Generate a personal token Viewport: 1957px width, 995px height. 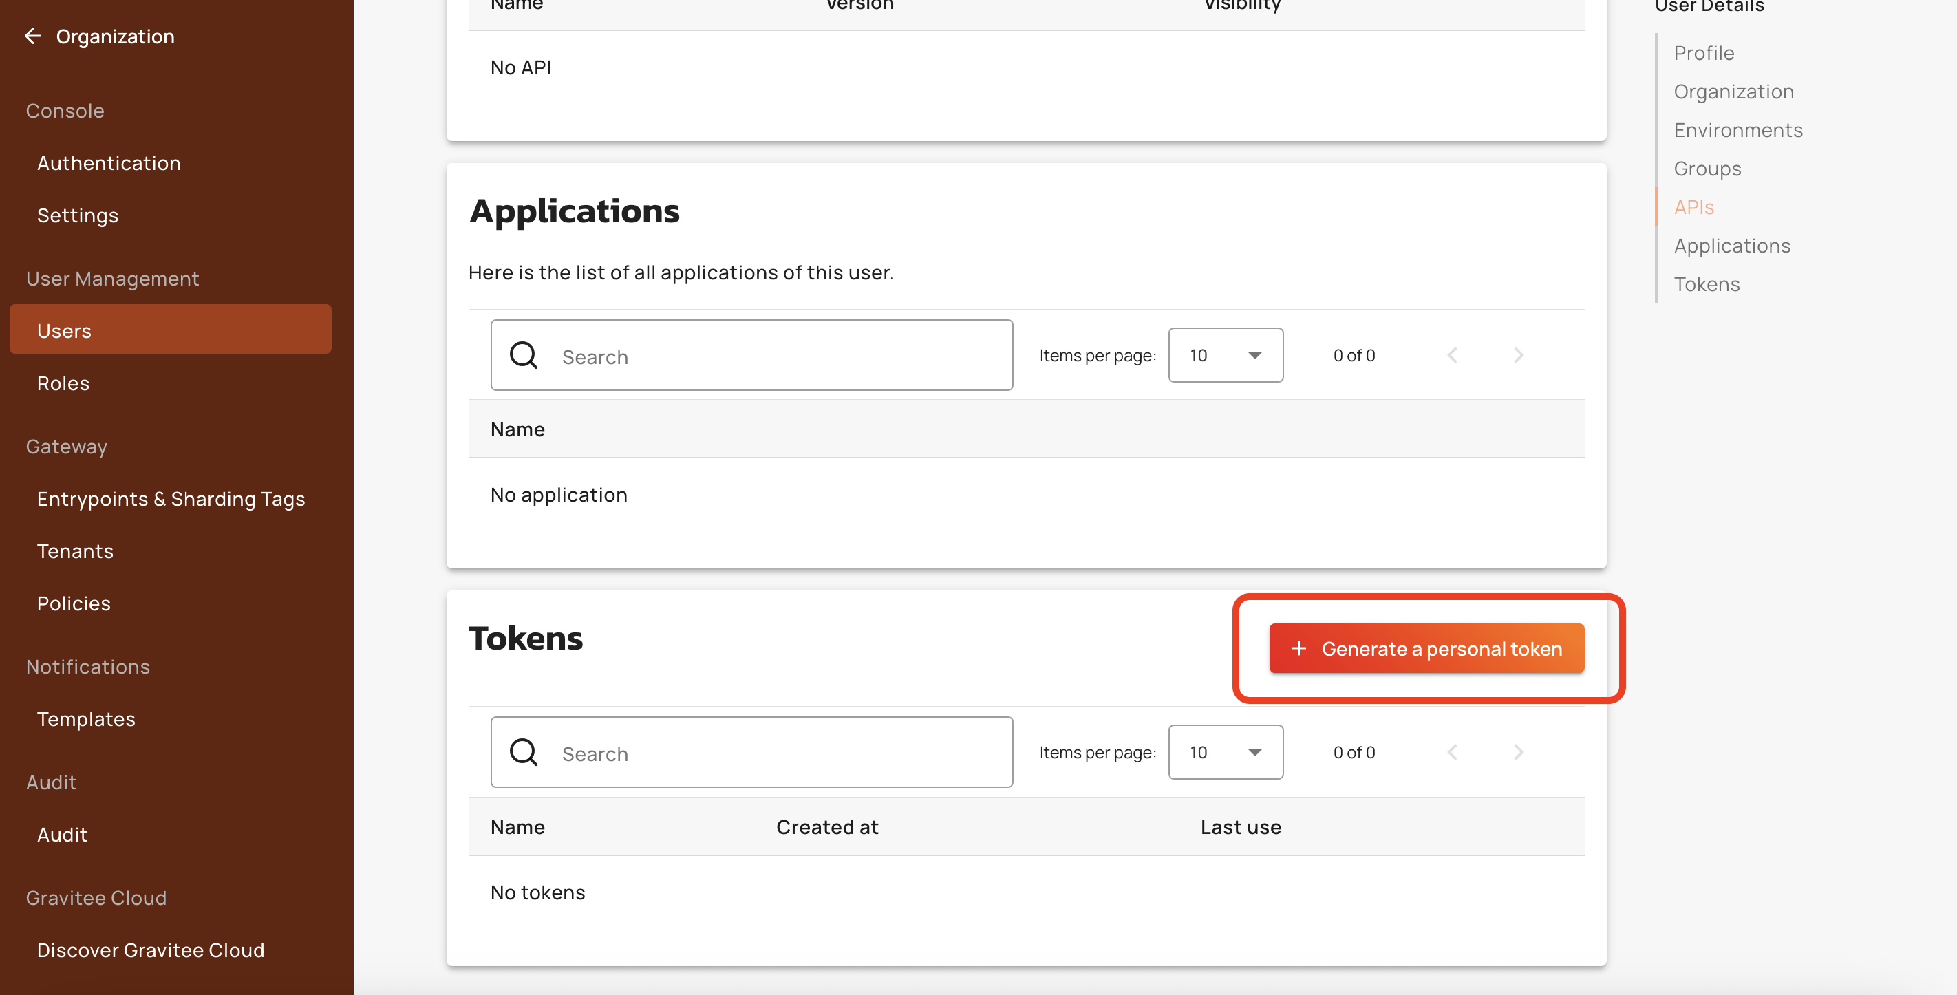1426,649
